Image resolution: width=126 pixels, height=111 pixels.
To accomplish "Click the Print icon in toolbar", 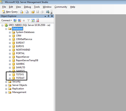I will [42, 12].
